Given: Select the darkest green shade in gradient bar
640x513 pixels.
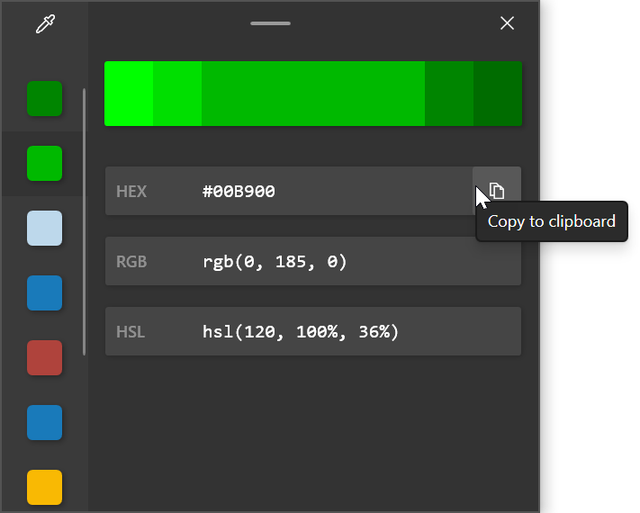Looking at the screenshot, I should tap(498, 94).
